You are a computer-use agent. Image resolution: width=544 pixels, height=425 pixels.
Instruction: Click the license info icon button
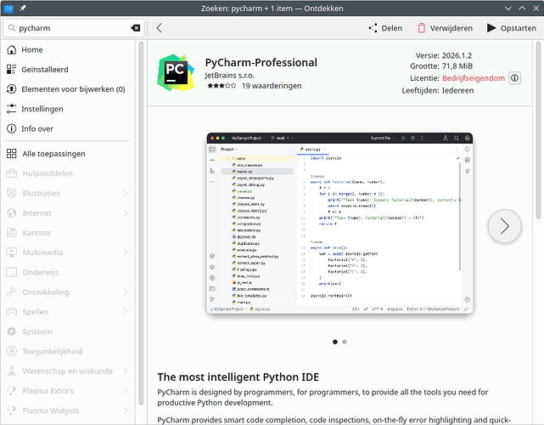pos(514,78)
